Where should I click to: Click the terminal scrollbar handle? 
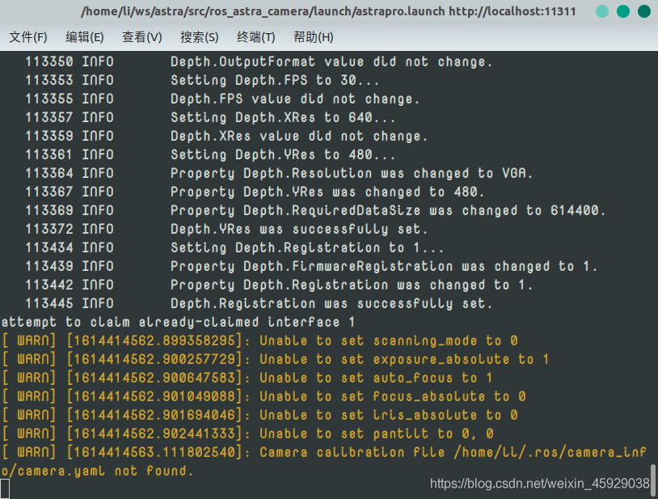[x=653, y=481]
